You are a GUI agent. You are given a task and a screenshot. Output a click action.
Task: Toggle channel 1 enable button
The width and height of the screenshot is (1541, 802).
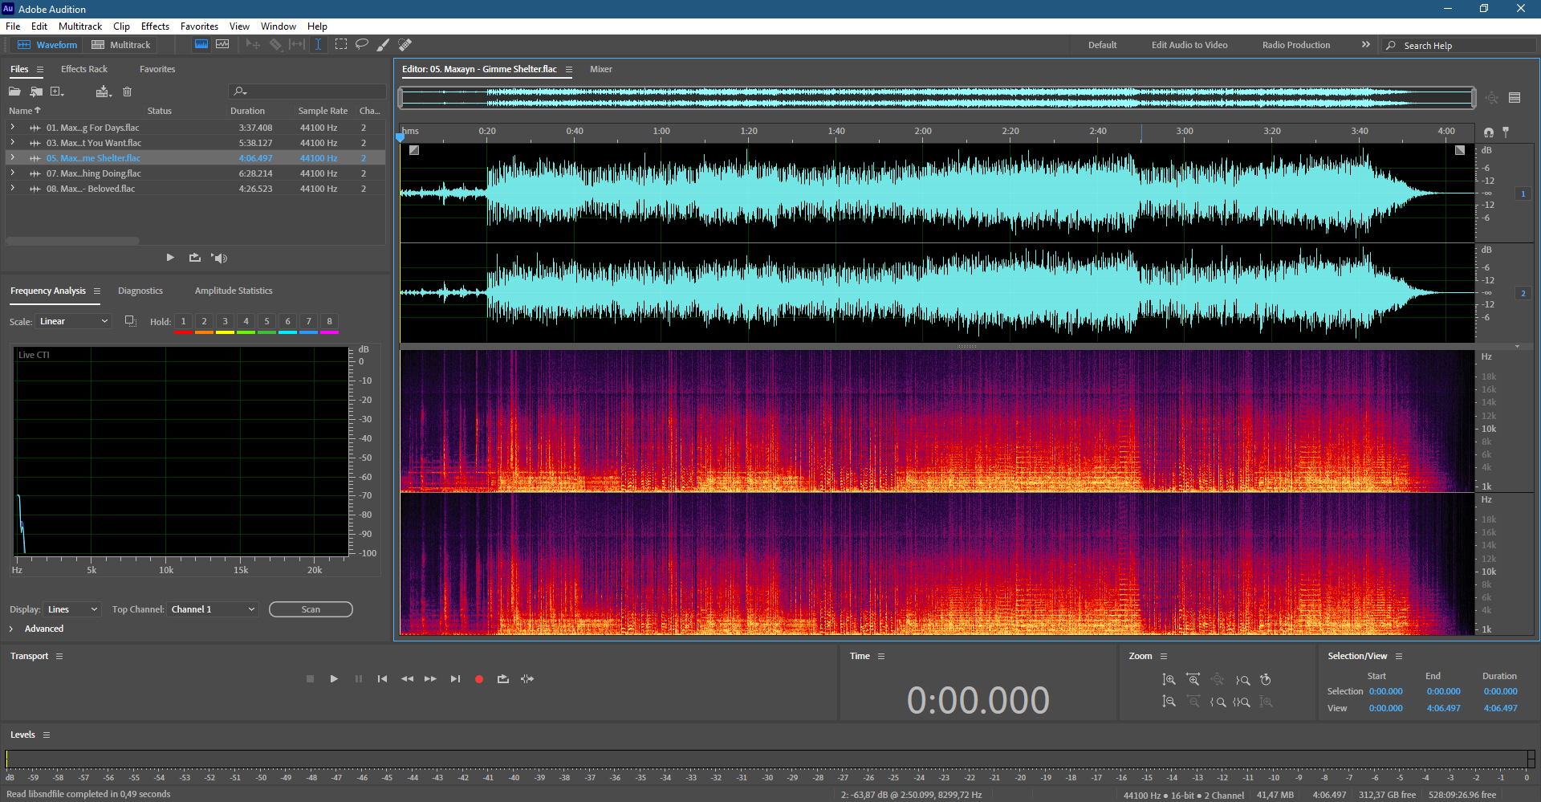(x=1523, y=193)
